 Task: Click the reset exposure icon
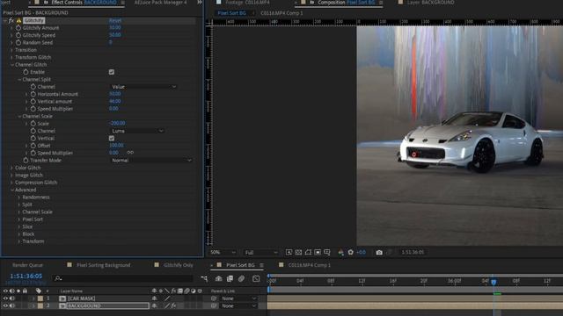click(351, 252)
